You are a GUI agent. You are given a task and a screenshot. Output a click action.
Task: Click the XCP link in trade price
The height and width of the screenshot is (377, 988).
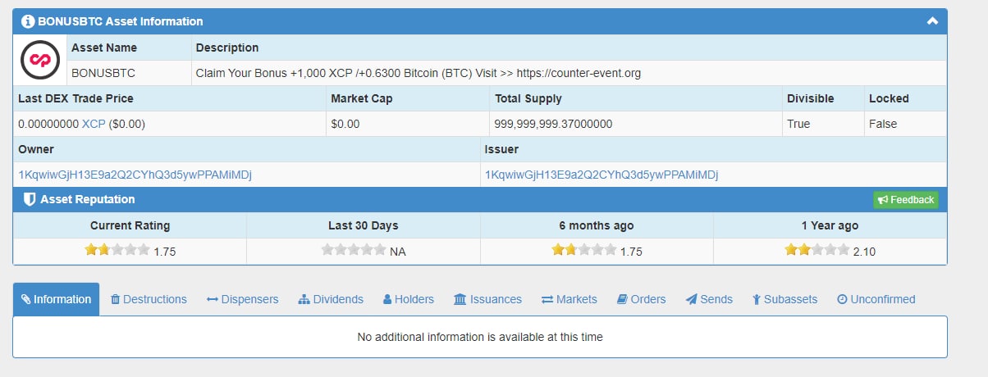[x=94, y=124]
